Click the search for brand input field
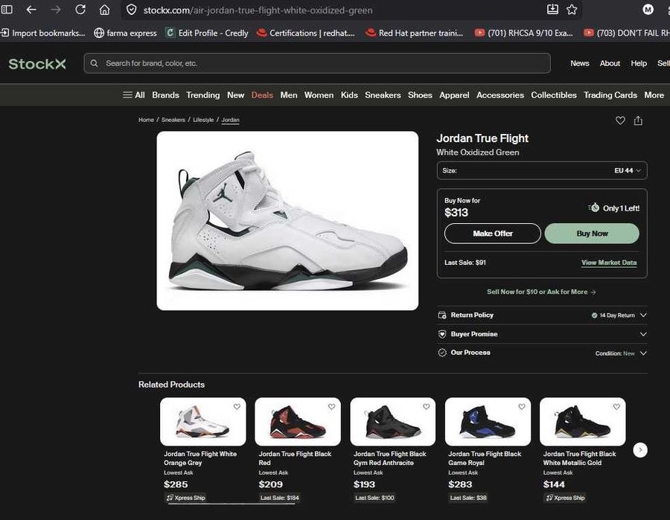The height and width of the screenshot is (520, 670). pos(317,63)
